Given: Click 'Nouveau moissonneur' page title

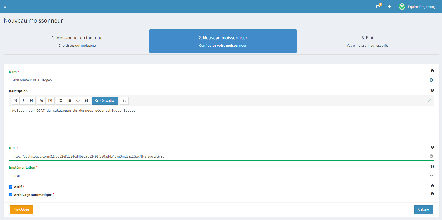Looking at the screenshot, I should 33,20.
